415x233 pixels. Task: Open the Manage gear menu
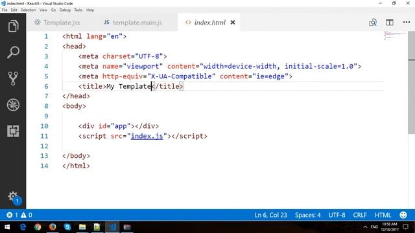click(13, 196)
